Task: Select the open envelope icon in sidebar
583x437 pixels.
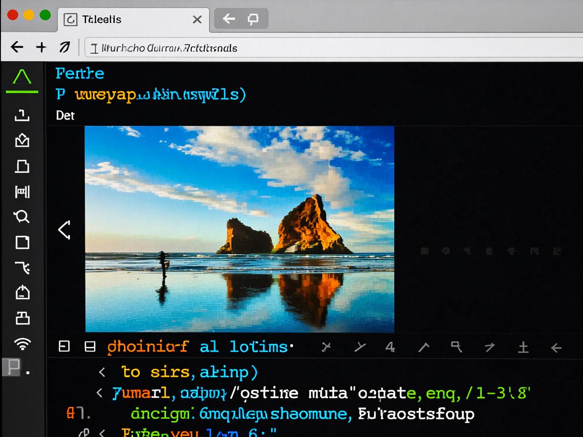Action: point(22,141)
